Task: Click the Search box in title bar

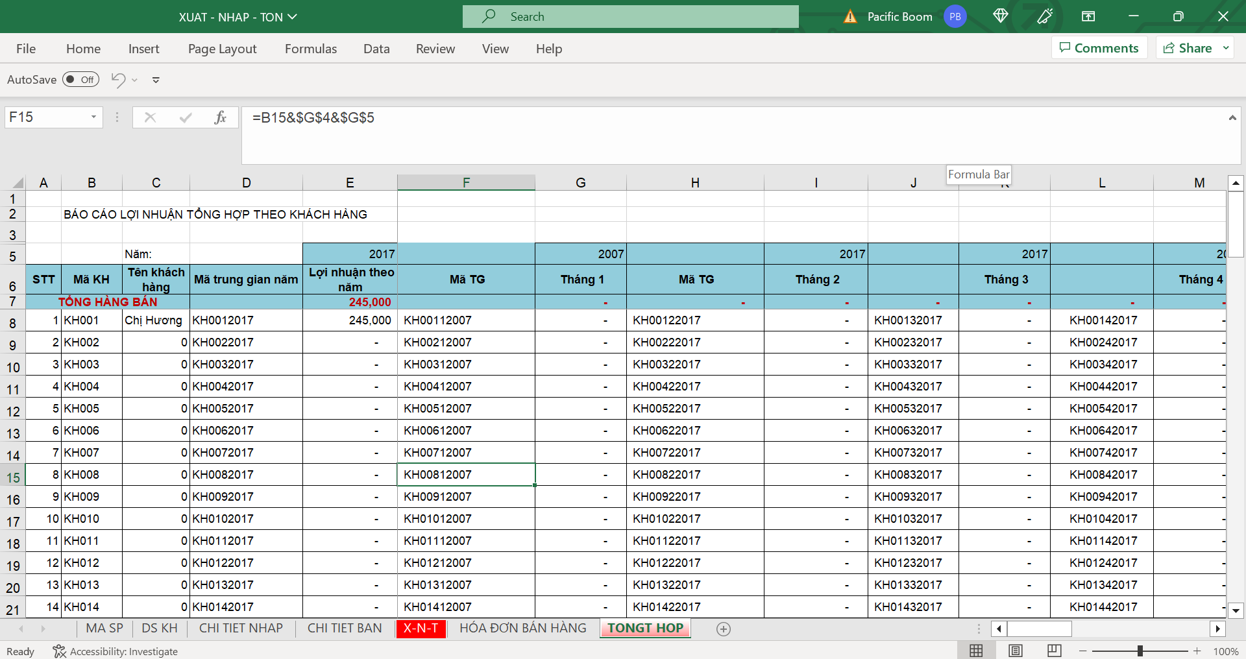Action: pos(630,17)
